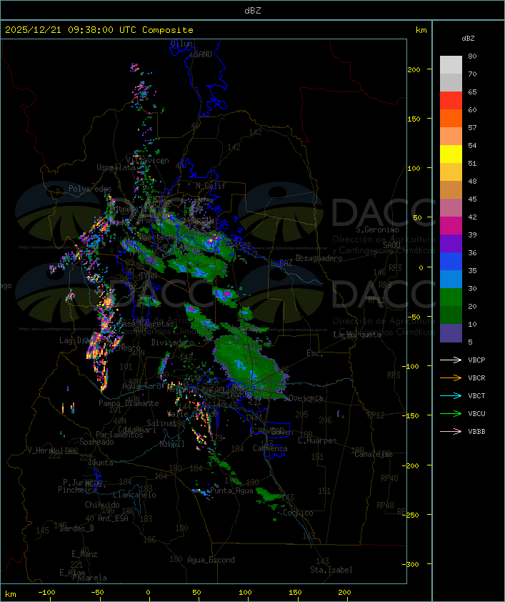Click the -100 km mark on bottom axis
505x602 pixels.
click(x=46, y=593)
